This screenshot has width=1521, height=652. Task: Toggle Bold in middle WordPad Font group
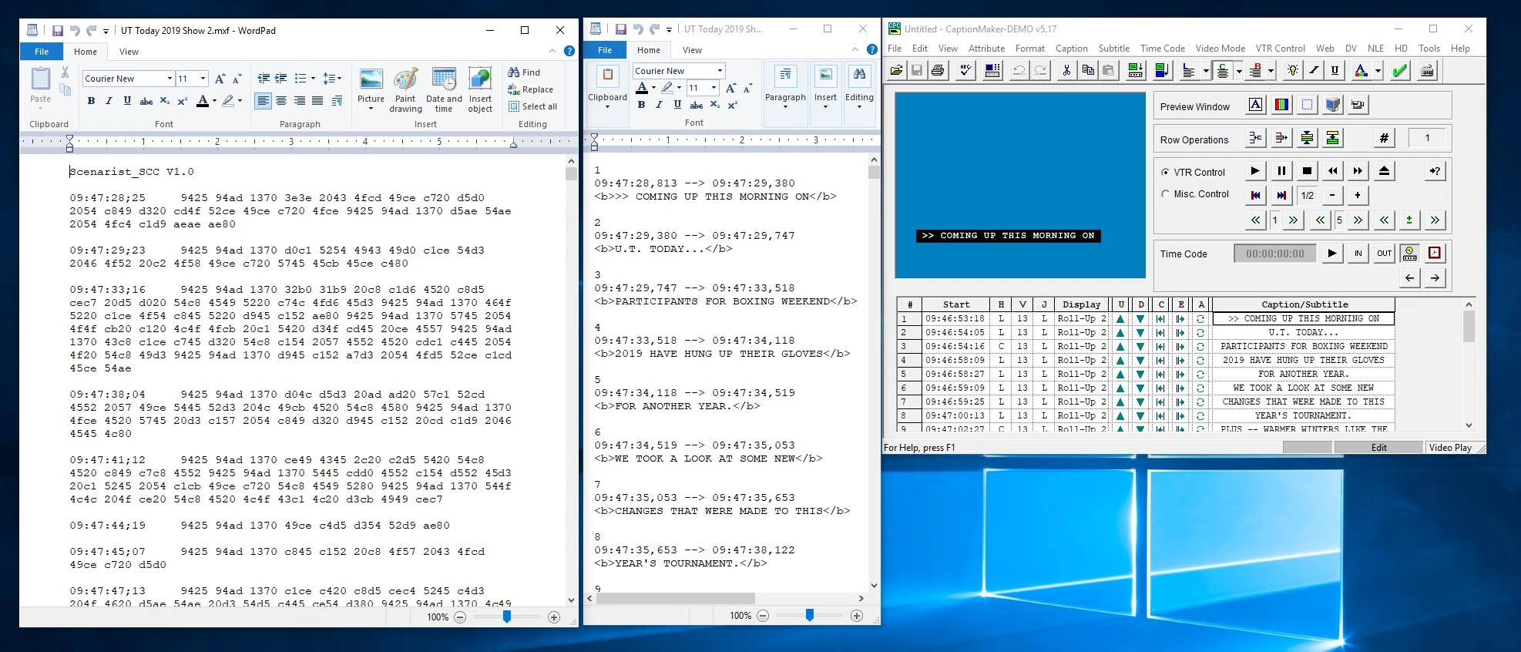click(641, 105)
